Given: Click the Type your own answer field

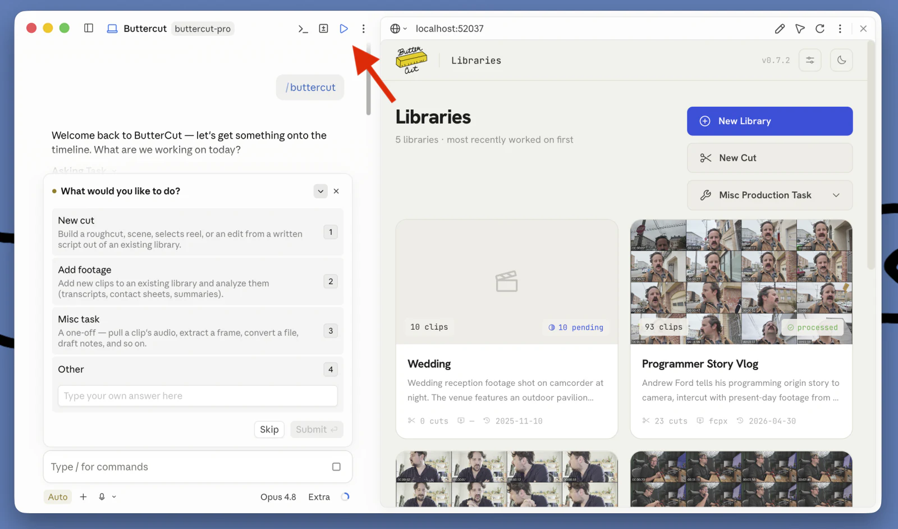Looking at the screenshot, I should pos(198,396).
